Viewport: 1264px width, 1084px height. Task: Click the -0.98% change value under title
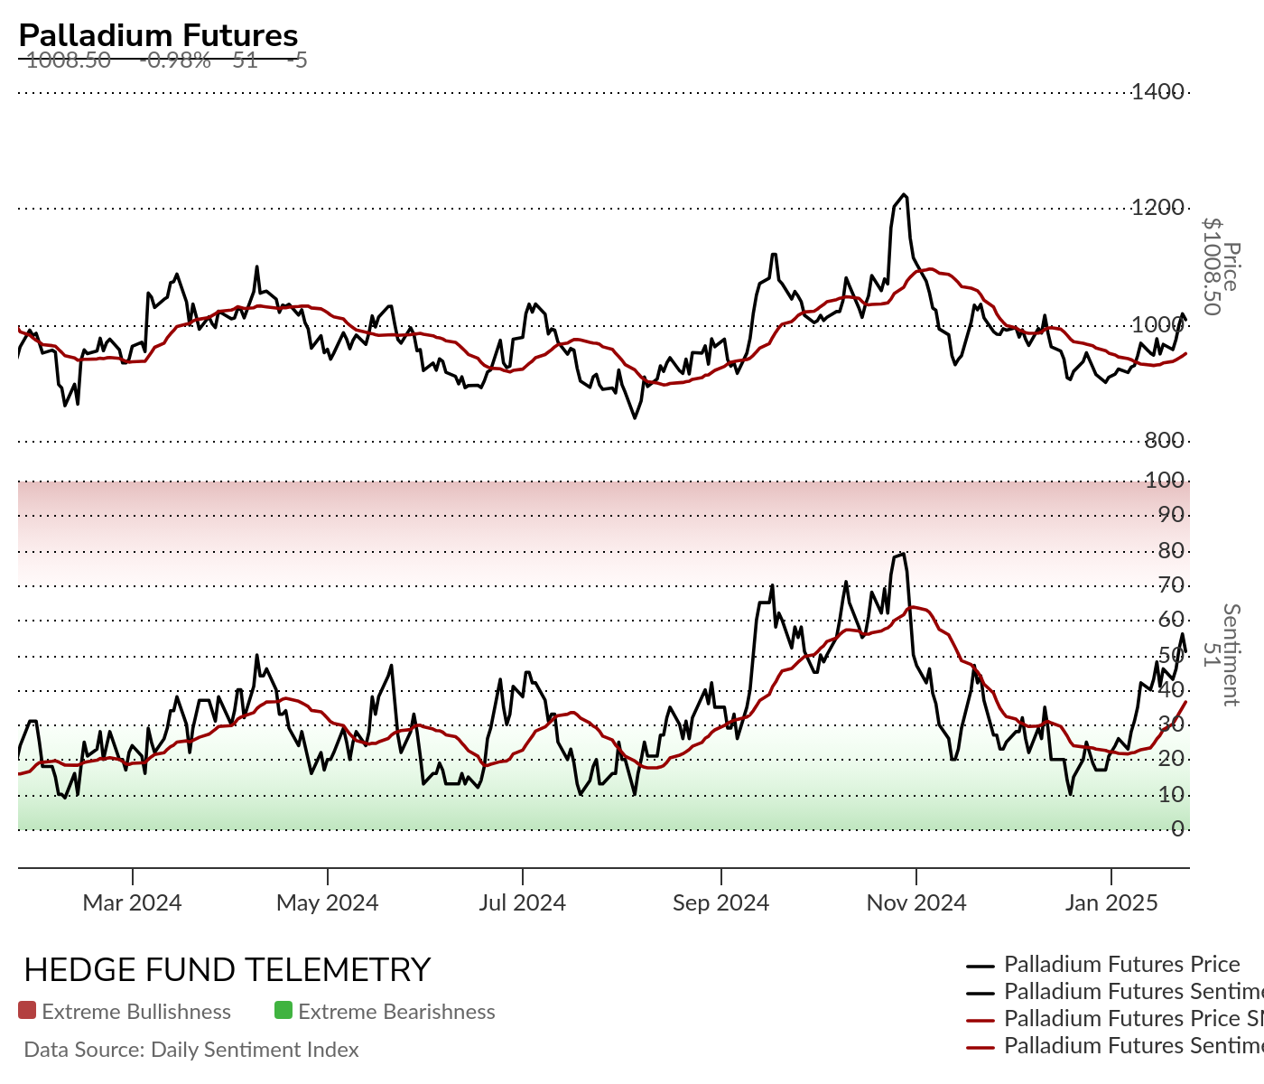tap(176, 61)
